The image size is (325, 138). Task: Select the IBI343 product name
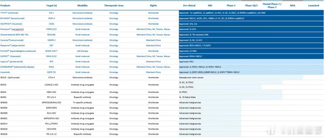click(3, 85)
